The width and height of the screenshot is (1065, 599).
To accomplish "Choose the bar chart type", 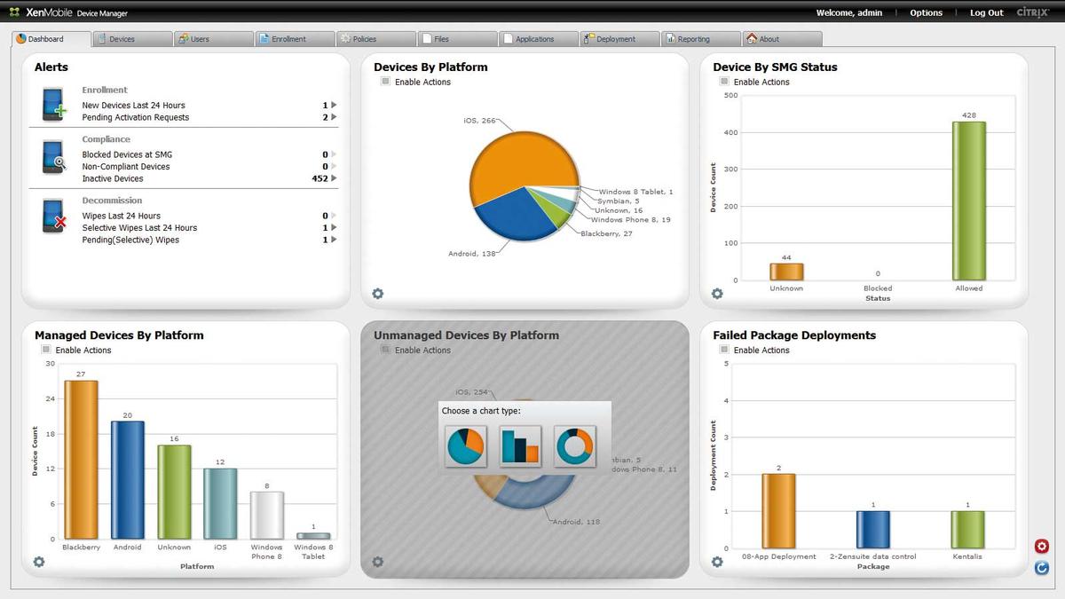I will point(520,446).
